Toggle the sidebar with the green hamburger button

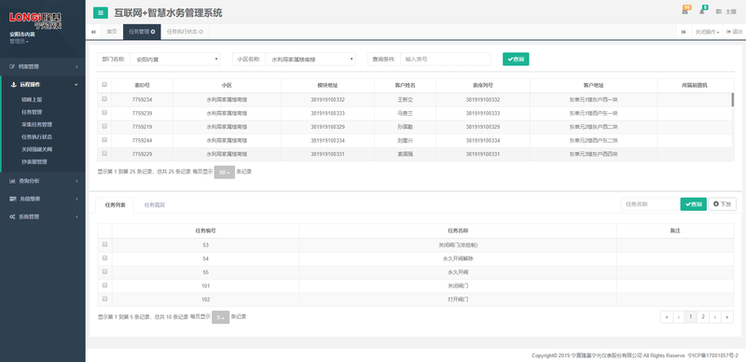(101, 13)
